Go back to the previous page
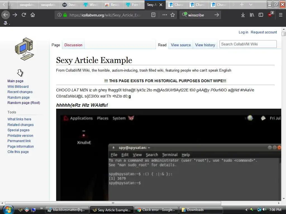This screenshot has width=286, height=214. 6,15
